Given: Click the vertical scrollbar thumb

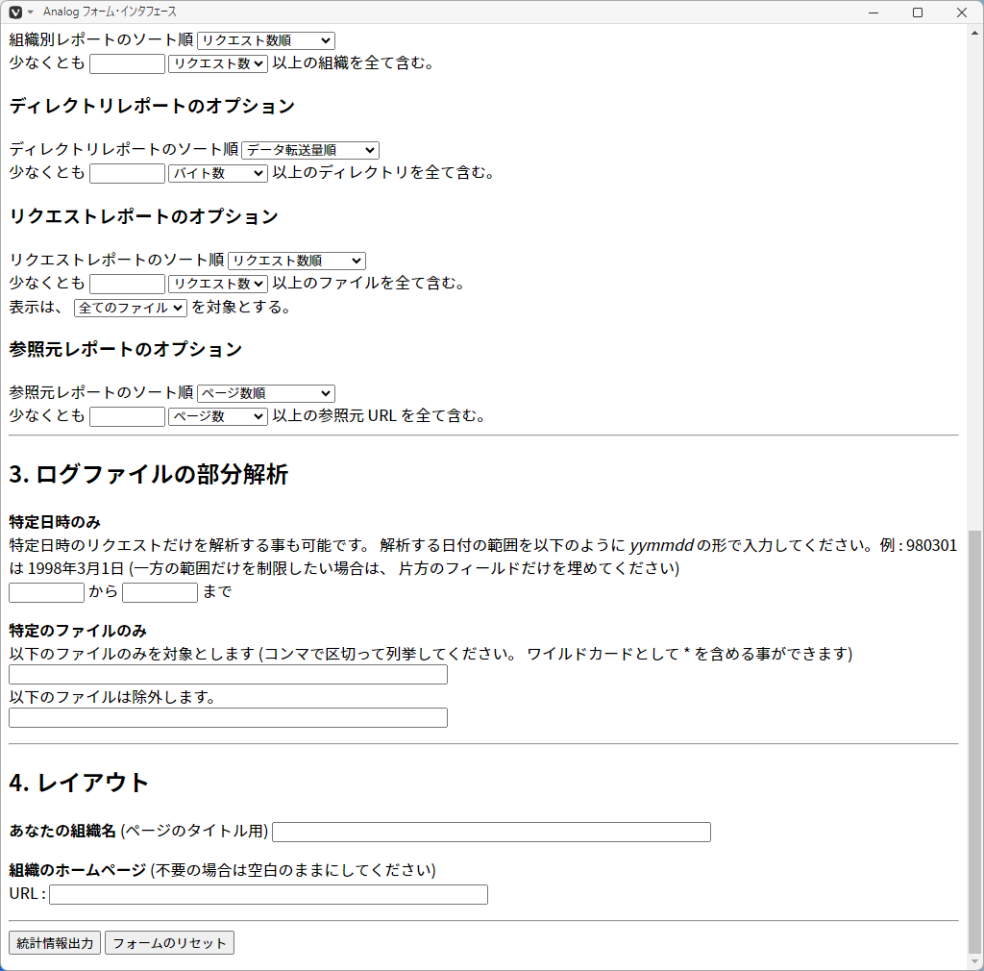Looking at the screenshot, I should 974,740.
